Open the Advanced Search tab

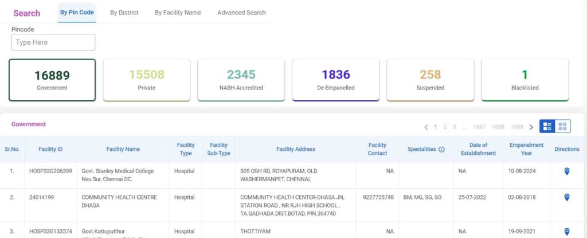241,13
